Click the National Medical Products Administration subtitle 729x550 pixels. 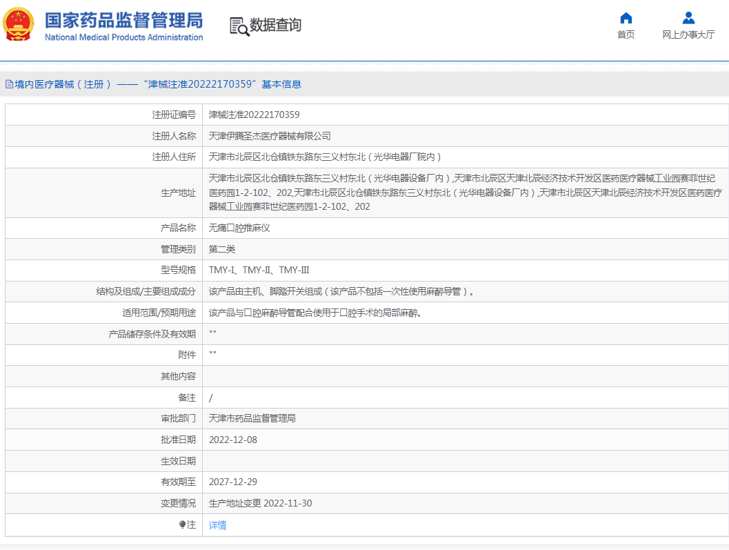point(123,37)
